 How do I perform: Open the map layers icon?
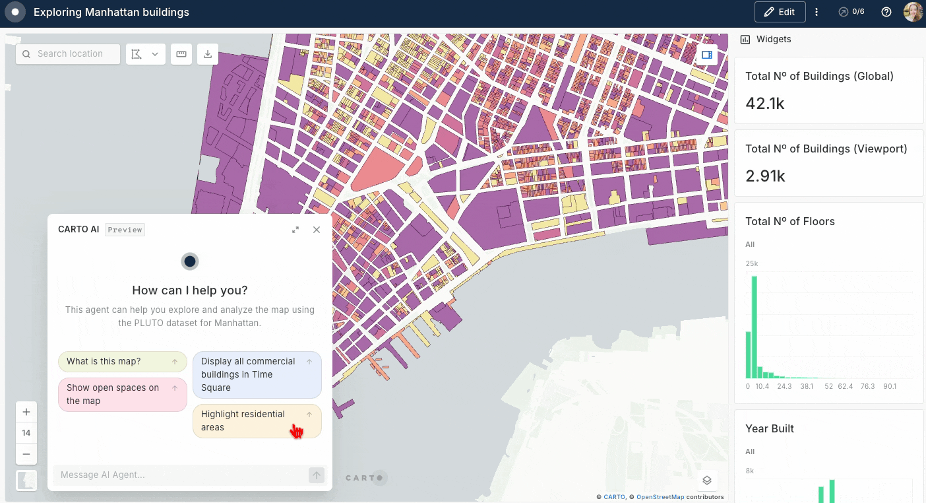pyautogui.click(x=706, y=480)
